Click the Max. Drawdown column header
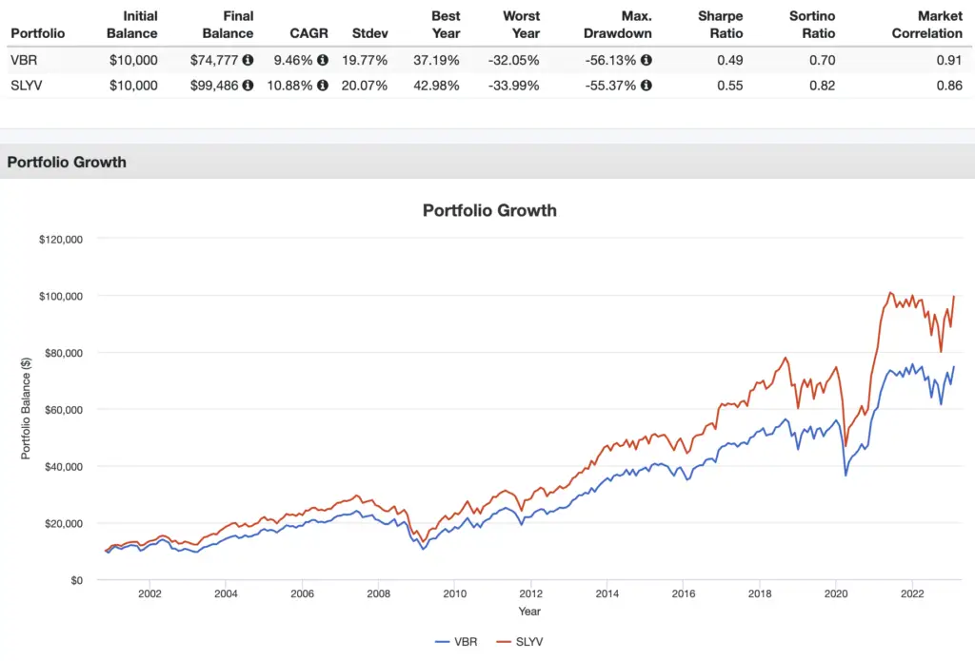 click(620, 25)
